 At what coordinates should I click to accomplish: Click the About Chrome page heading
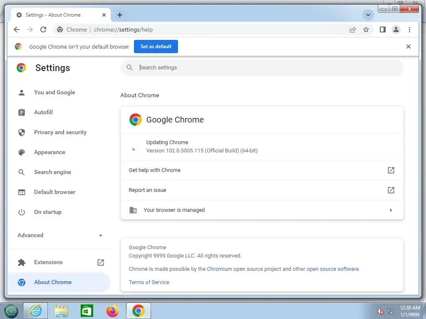point(140,95)
